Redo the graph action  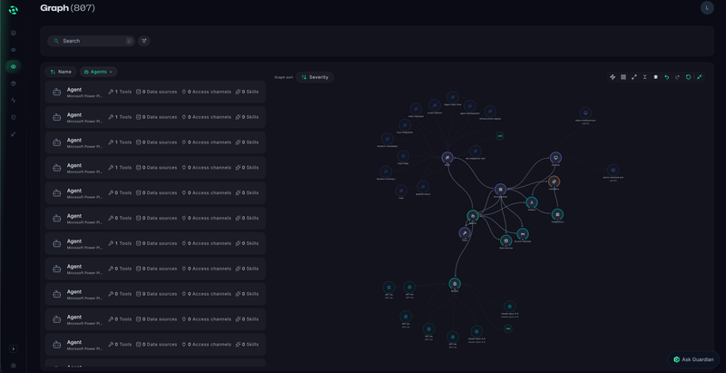(677, 77)
